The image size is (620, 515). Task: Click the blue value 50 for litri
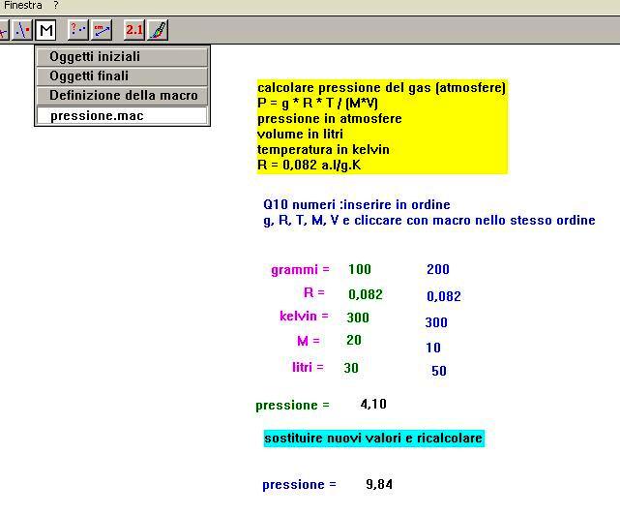439,371
